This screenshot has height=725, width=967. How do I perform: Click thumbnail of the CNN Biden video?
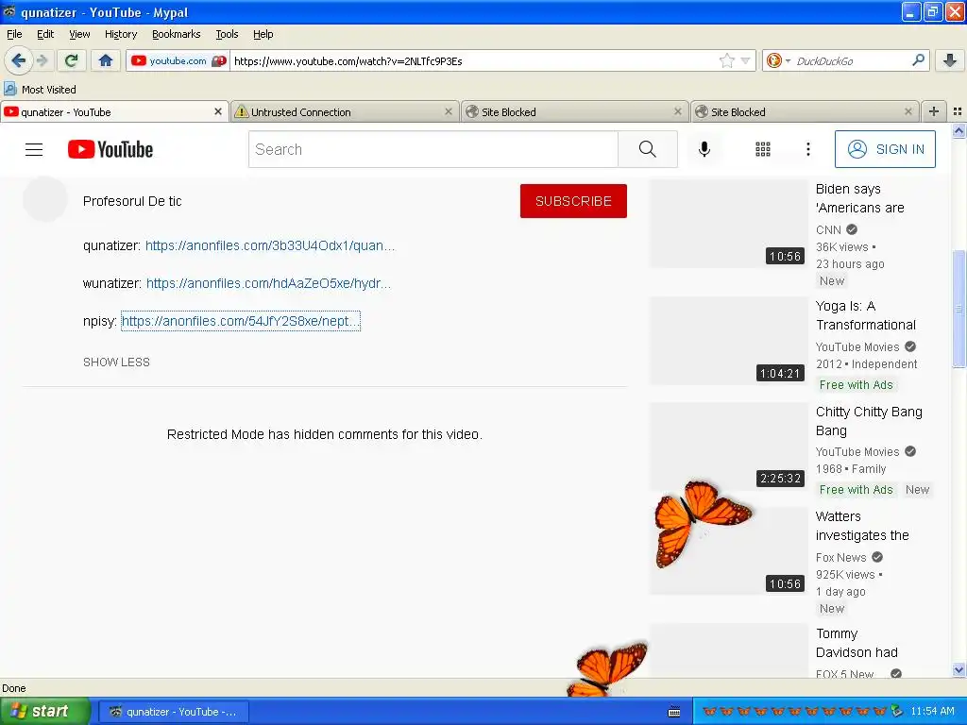729,224
